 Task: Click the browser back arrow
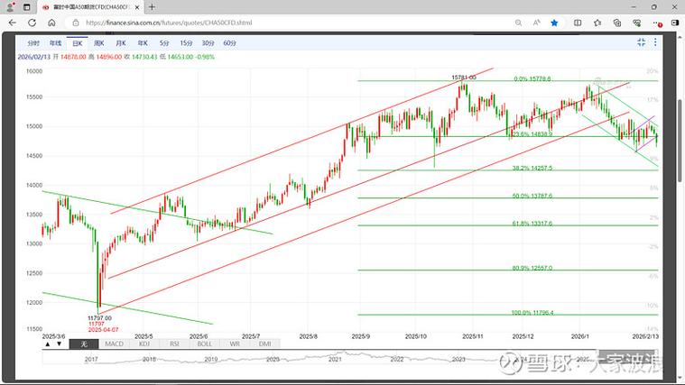coord(12,23)
